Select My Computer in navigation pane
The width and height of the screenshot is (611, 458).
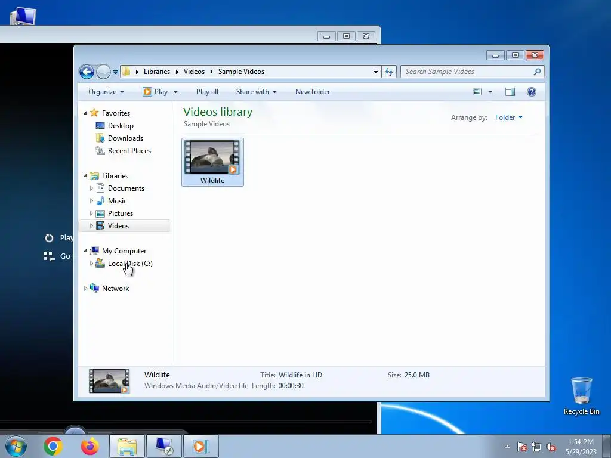(124, 251)
